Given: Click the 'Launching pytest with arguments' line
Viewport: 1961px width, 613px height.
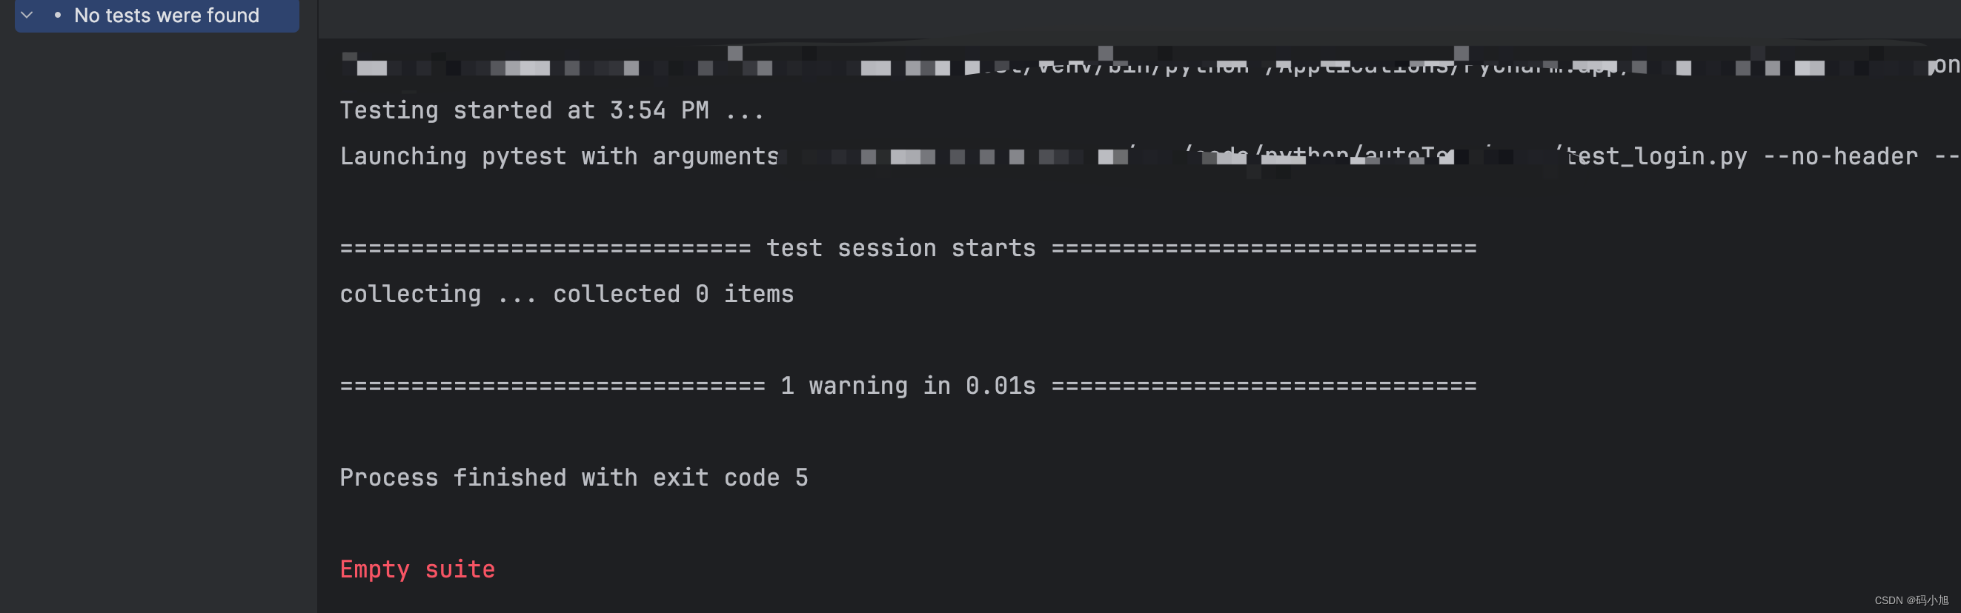Looking at the screenshot, I should 558,156.
